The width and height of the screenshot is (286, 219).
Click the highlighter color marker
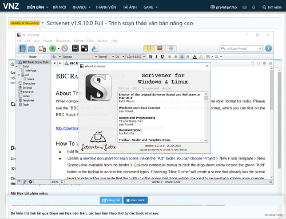201,57
